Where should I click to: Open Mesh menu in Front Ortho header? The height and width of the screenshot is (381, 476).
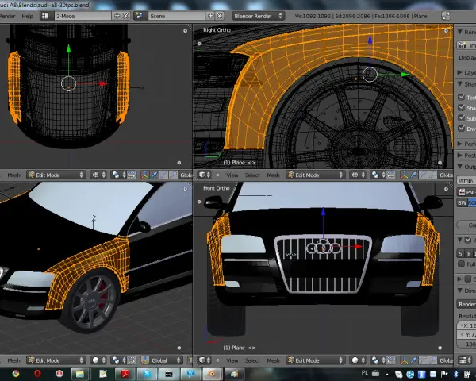point(273,360)
